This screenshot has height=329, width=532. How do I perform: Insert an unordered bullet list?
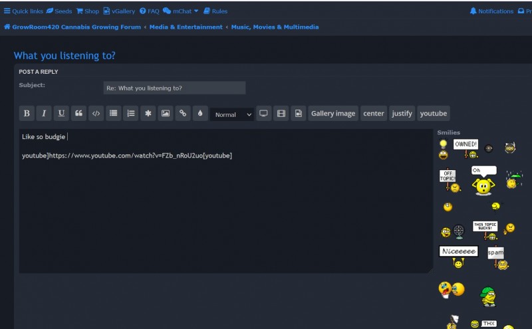point(114,114)
